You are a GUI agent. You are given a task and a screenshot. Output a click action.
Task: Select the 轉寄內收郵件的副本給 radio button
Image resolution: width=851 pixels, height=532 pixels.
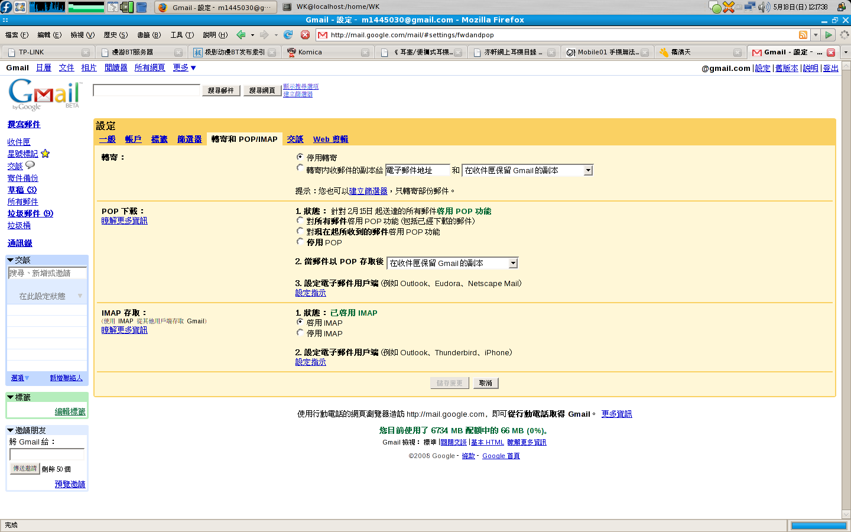[x=300, y=168]
